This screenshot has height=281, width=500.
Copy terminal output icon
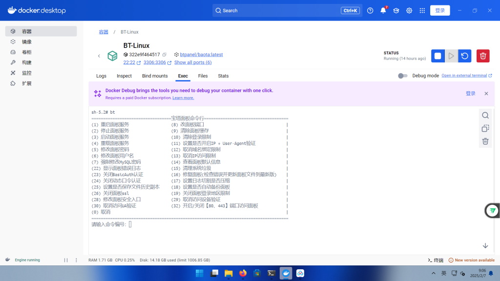485,128
